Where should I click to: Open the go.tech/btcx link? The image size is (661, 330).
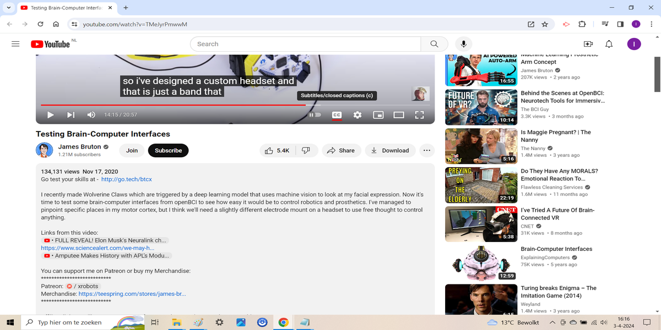click(127, 179)
